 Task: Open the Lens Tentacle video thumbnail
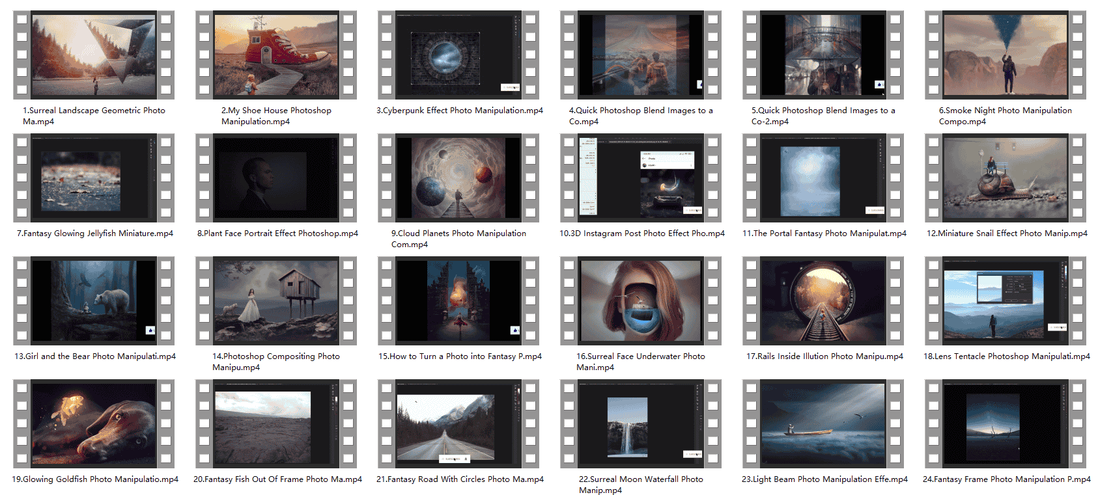coord(1006,301)
